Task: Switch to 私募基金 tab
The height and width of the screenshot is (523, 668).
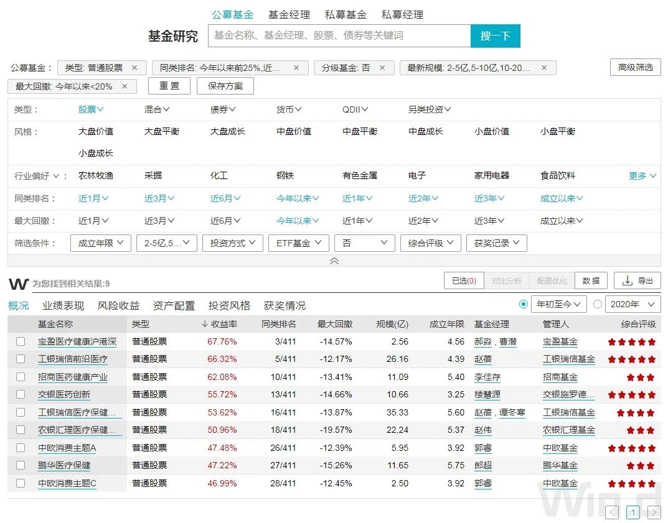Action: tap(346, 15)
